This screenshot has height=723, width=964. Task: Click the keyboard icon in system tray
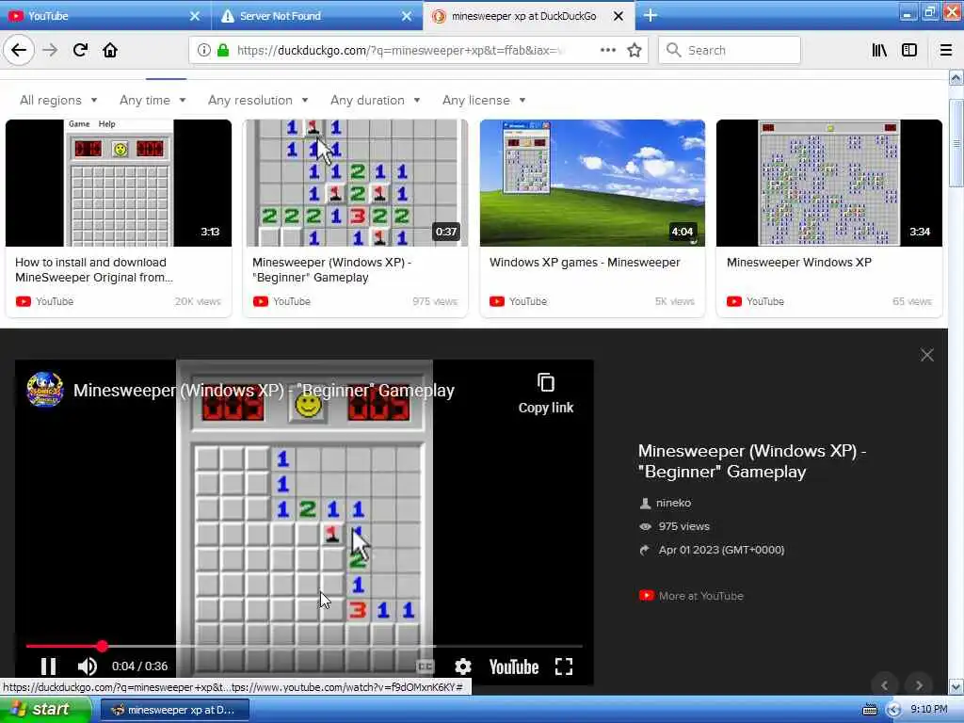pos(870,710)
